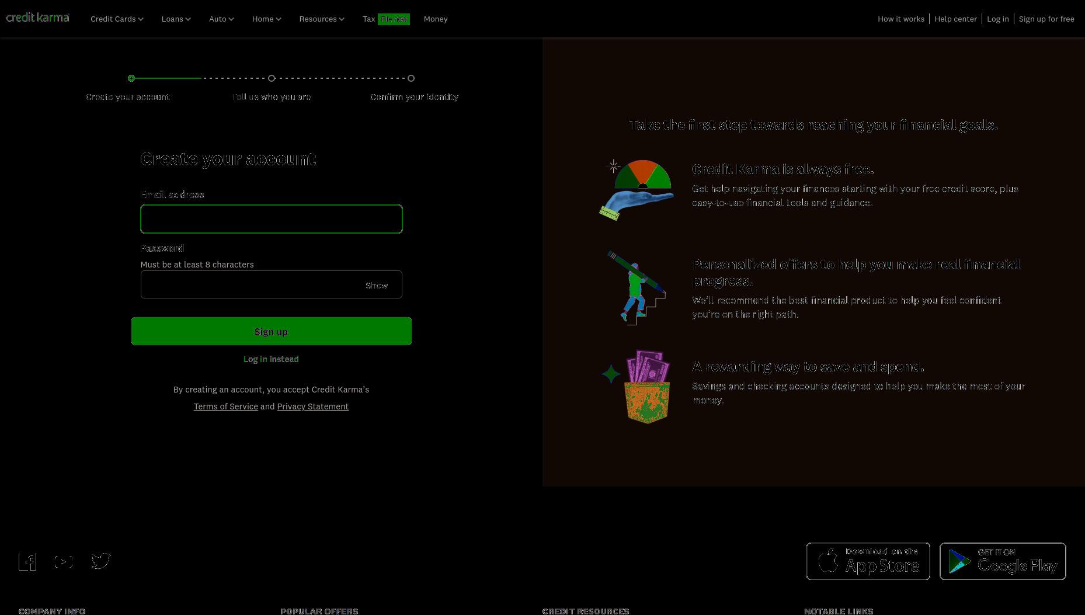Image resolution: width=1085 pixels, height=615 pixels.
Task: Open the Facebook social icon
Action: pyautogui.click(x=27, y=561)
